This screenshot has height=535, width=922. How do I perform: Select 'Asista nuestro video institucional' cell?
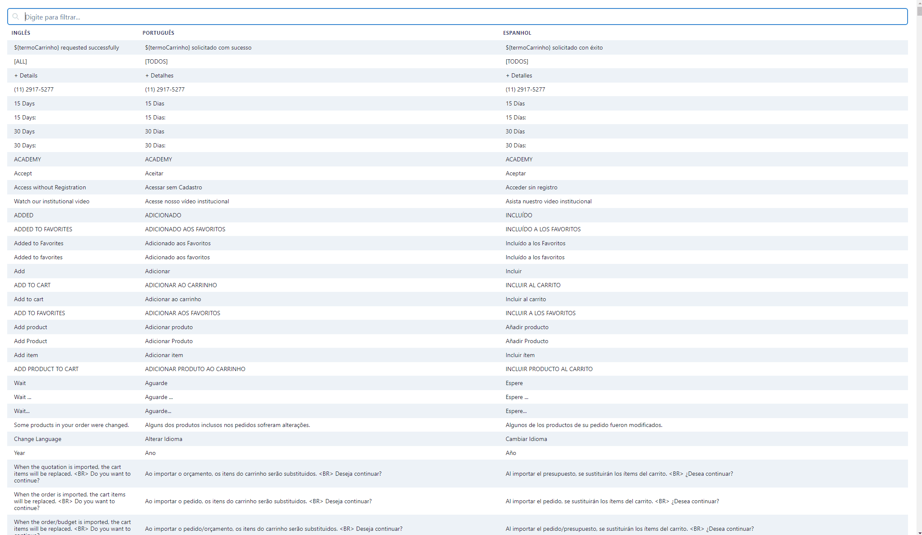(548, 201)
